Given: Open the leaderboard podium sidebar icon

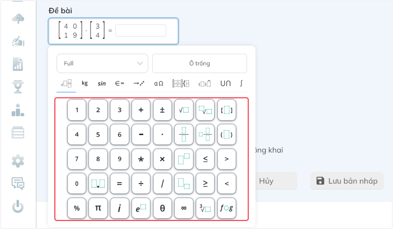Looking at the screenshot, I should click(18, 110).
